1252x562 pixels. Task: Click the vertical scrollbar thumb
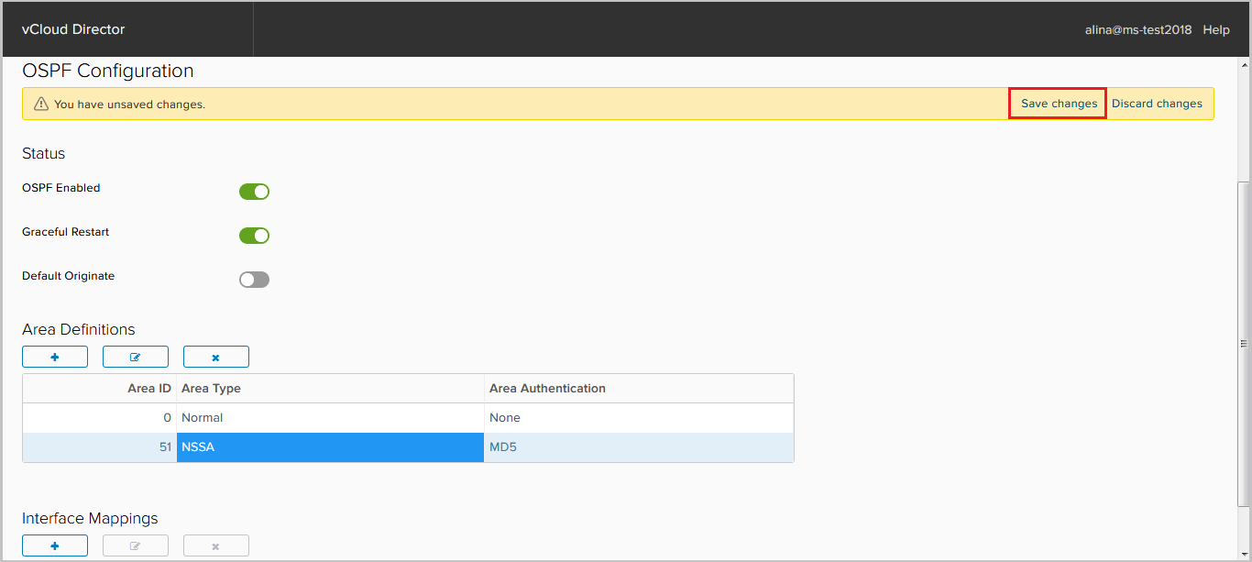[1244, 344]
